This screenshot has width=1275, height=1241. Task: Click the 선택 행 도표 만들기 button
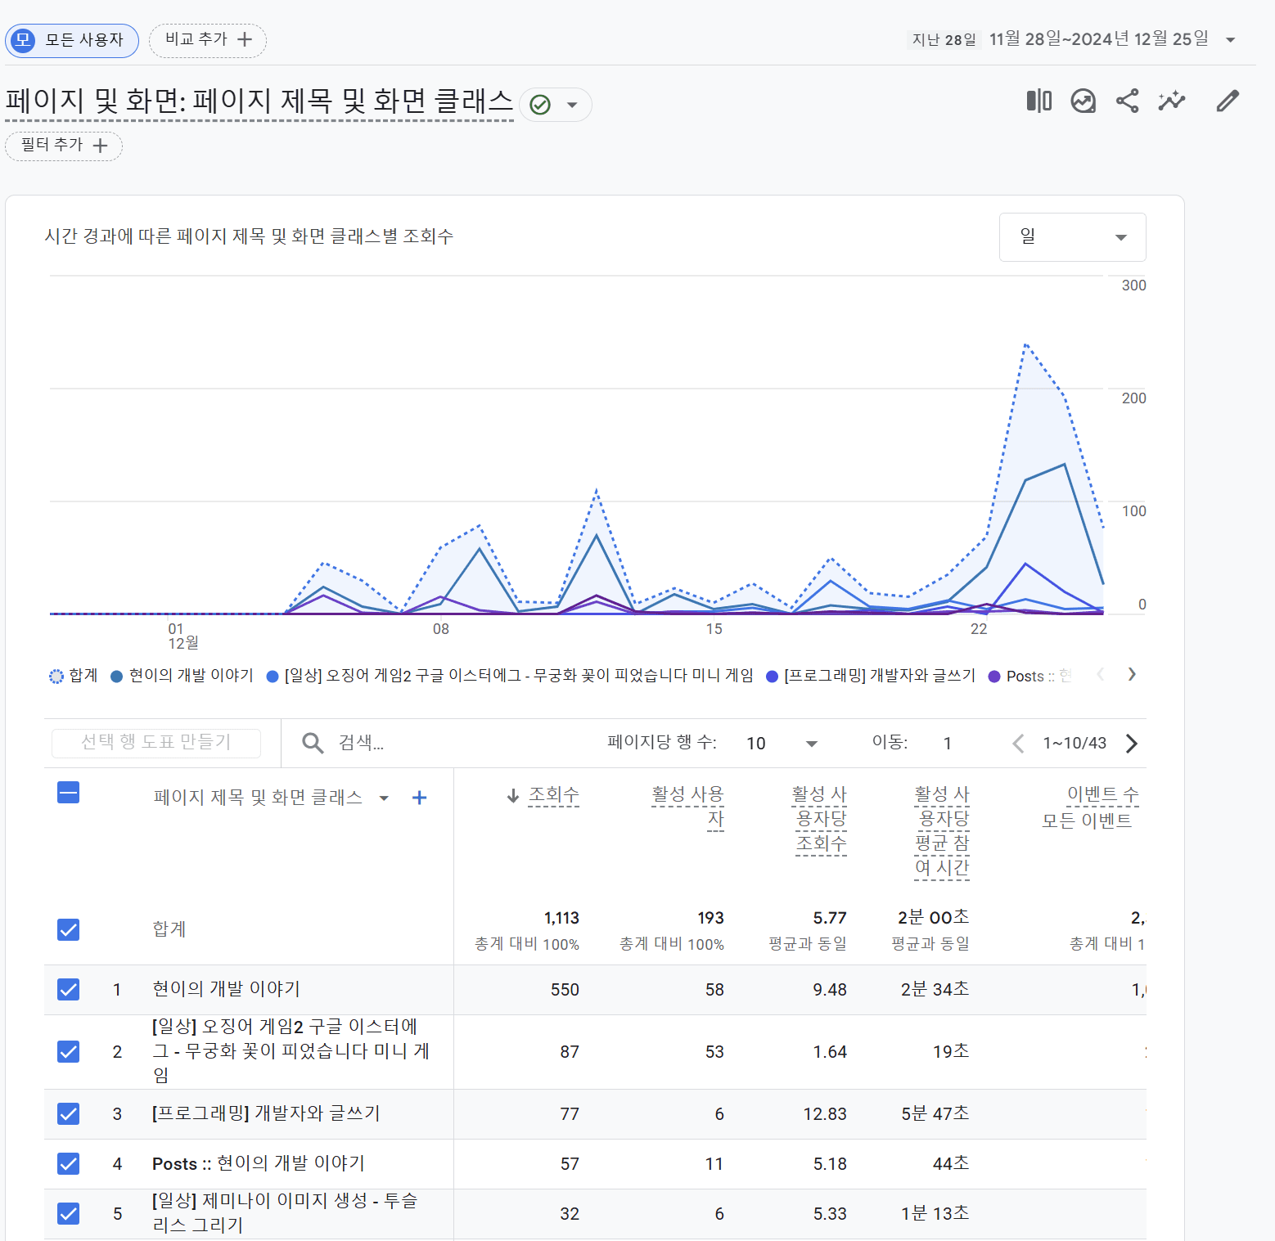pyautogui.click(x=156, y=743)
